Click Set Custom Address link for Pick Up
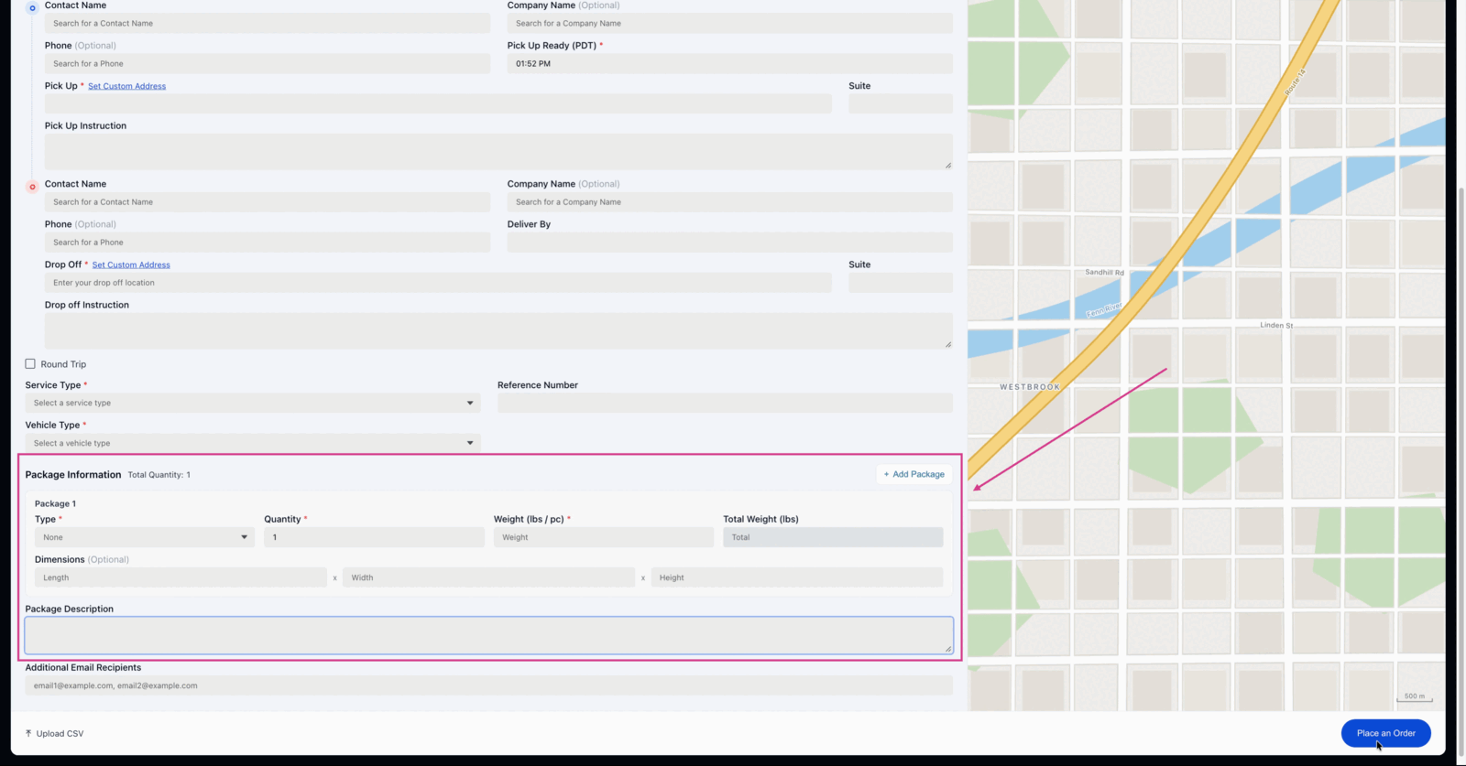This screenshot has height=766, width=1466. (x=126, y=86)
